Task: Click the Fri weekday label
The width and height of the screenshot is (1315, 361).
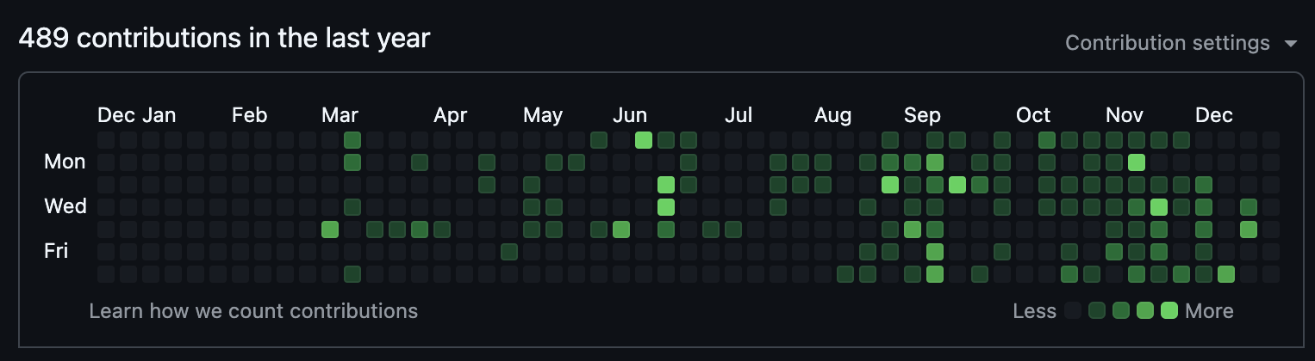Action: [x=56, y=251]
